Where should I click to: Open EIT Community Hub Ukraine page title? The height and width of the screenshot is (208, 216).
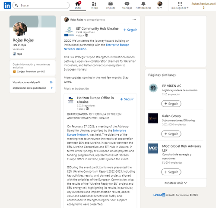tap(97, 28)
